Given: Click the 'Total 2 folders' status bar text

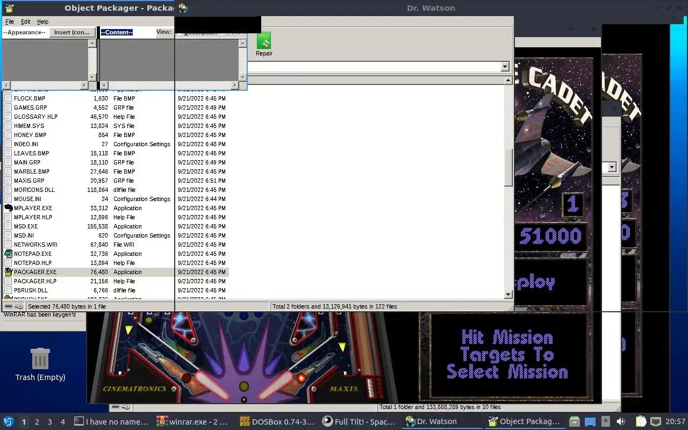Looking at the screenshot, I should (334, 306).
